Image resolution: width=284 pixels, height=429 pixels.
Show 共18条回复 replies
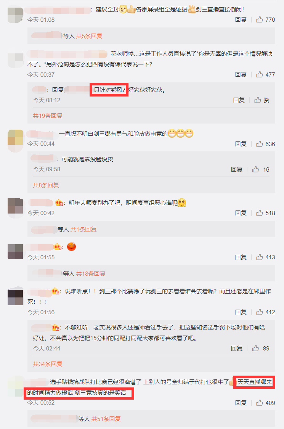click(x=91, y=273)
